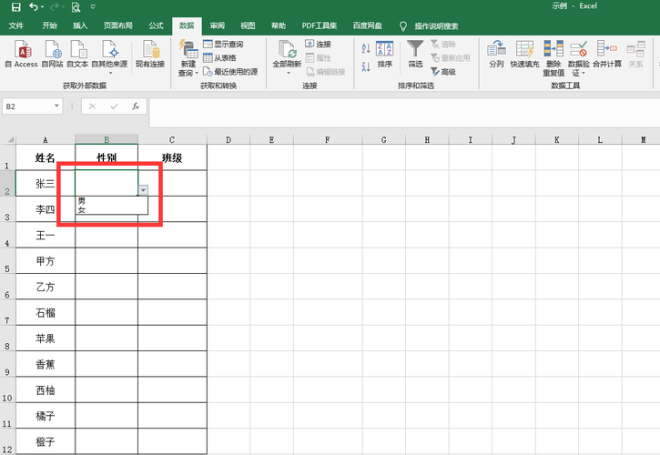Open the PDF工具集 ribbon tab
This screenshot has width=660, height=455.
point(319,25)
